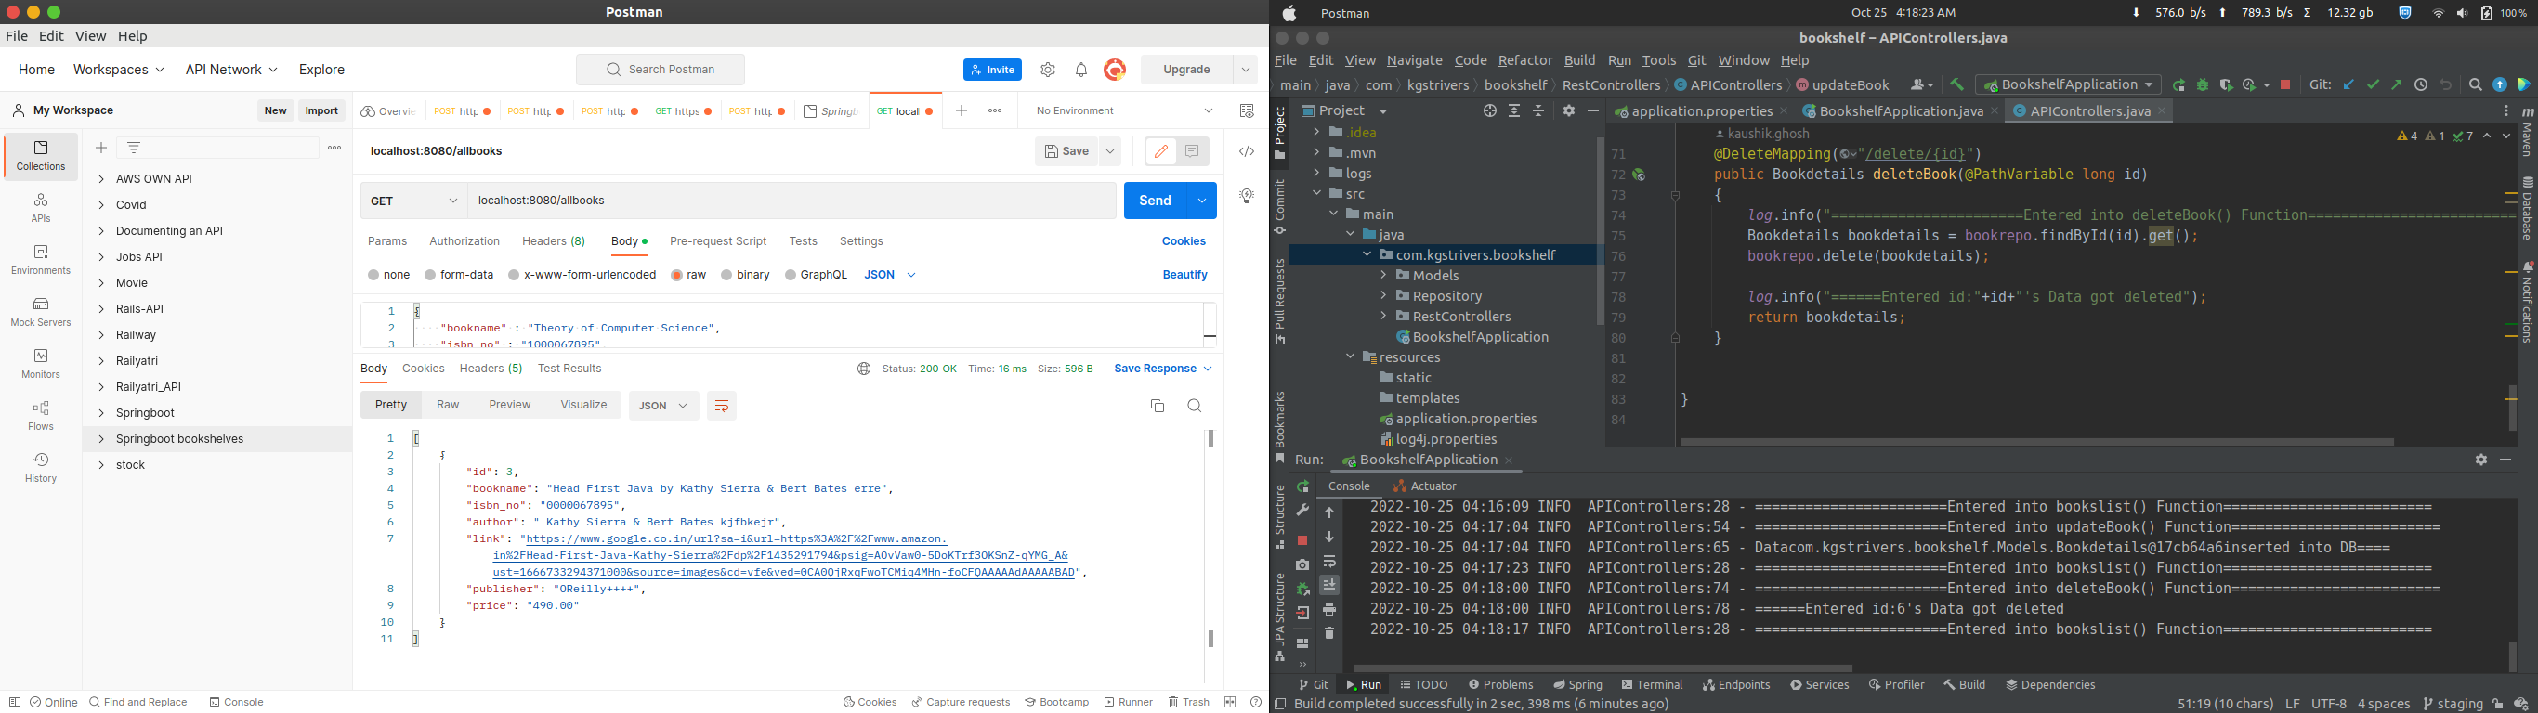Viewport: 2538px width, 713px height.
Task: Open Postman notifications bell
Action: click(x=1080, y=70)
